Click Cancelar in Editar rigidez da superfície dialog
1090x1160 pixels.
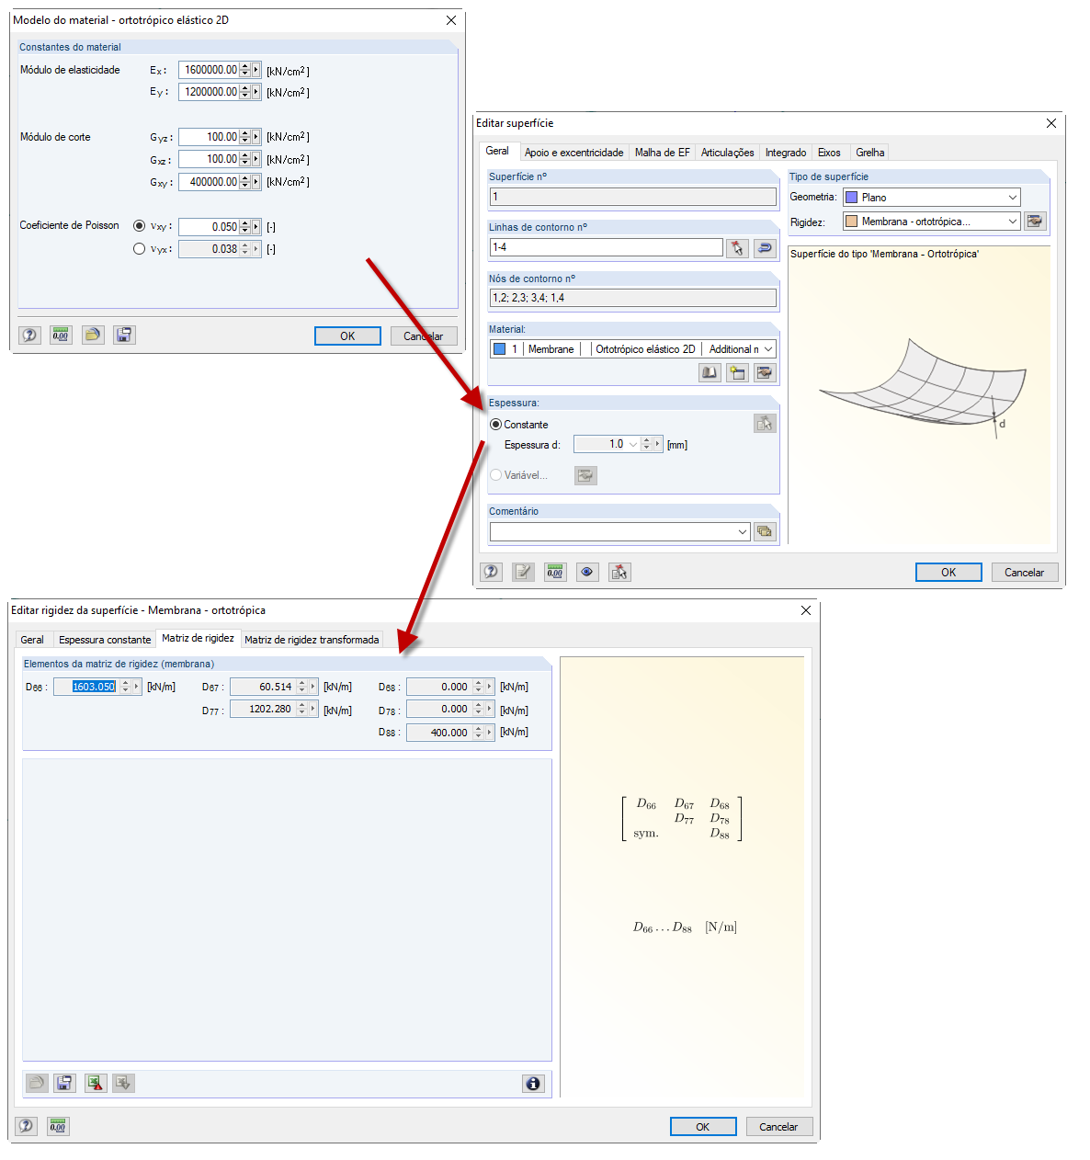point(778,1127)
